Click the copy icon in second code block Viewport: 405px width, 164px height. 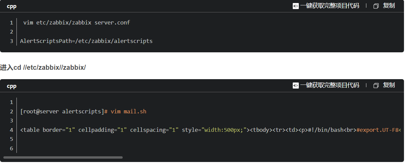[x=376, y=85]
